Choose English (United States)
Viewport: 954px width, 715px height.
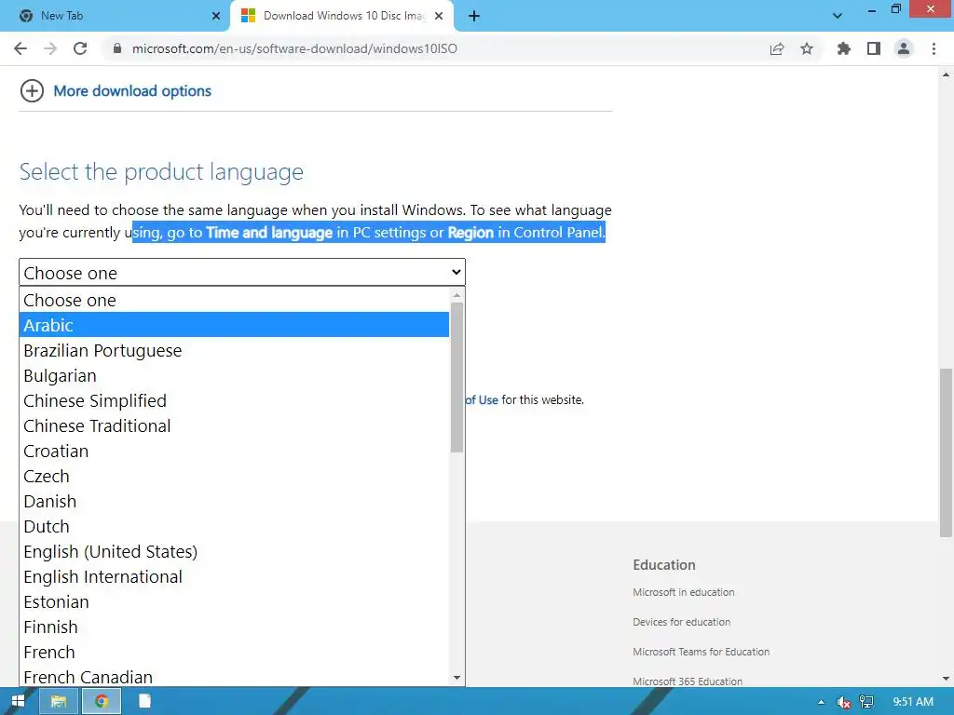pyautogui.click(x=234, y=551)
